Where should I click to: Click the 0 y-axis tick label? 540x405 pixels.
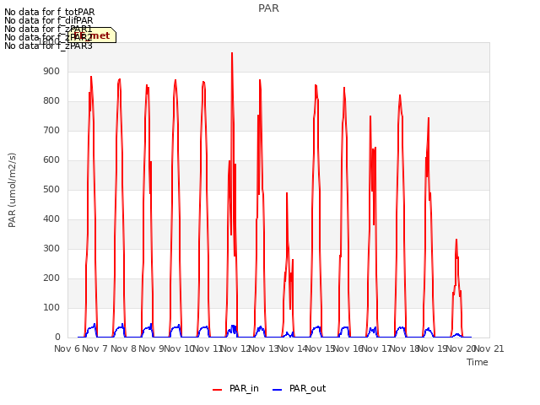tap(57, 337)
